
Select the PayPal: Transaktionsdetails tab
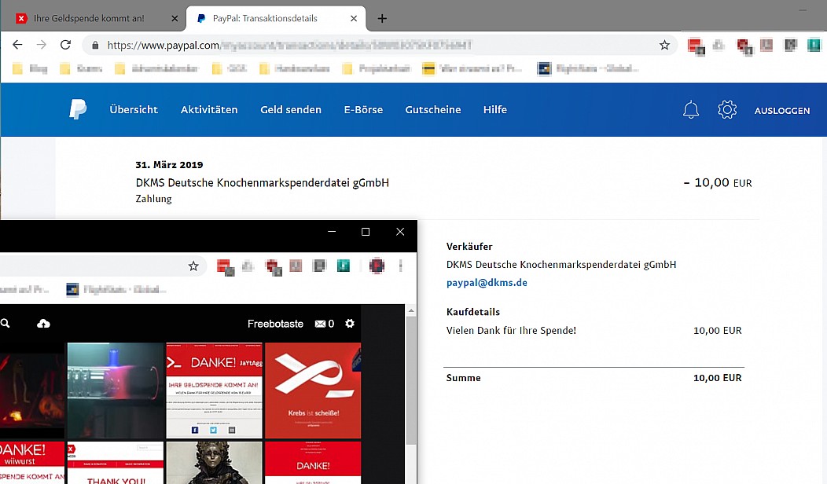[x=276, y=18]
